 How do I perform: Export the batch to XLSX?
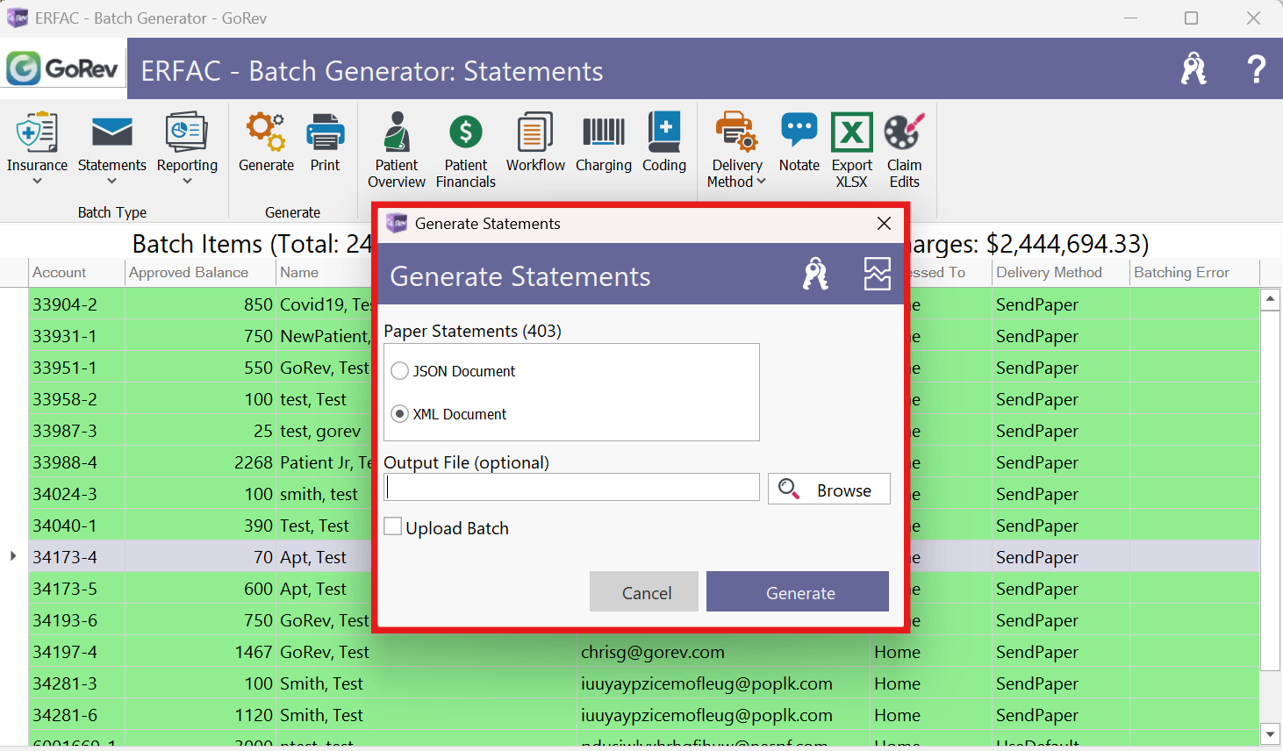point(851,149)
